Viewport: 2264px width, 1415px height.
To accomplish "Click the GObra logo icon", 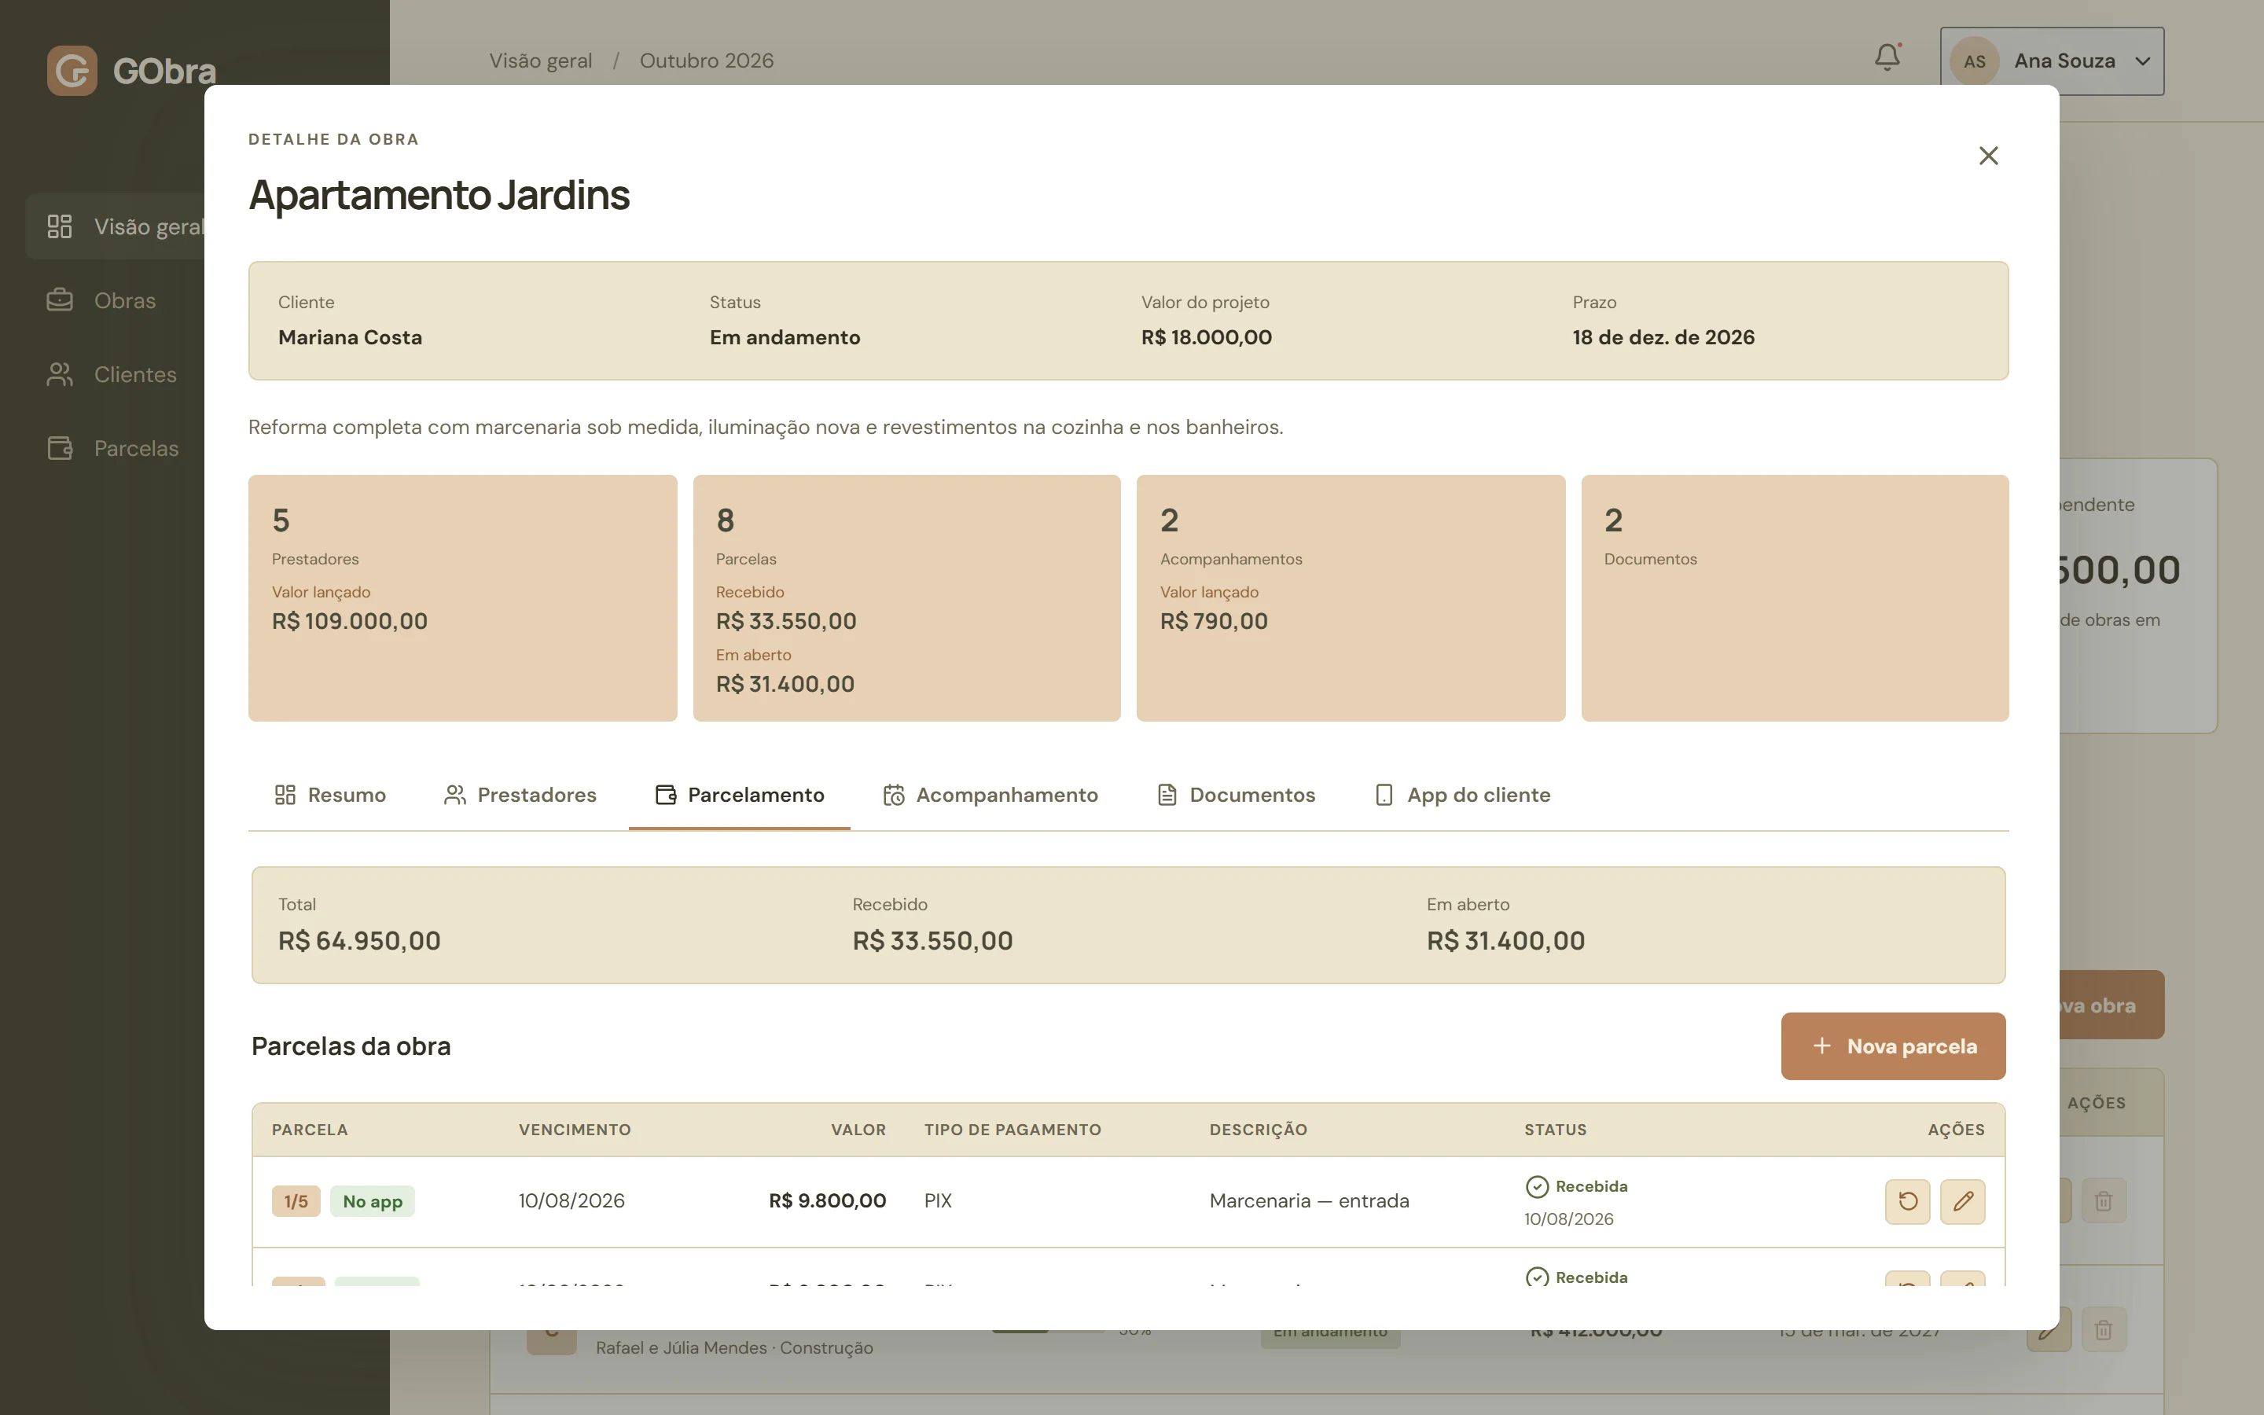I will click(x=72, y=70).
